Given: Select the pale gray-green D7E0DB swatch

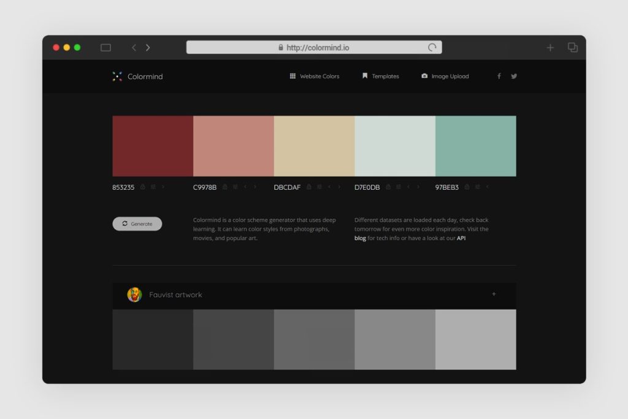Looking at the screenshot, I should pyautogui.click(x=395, y=146).
